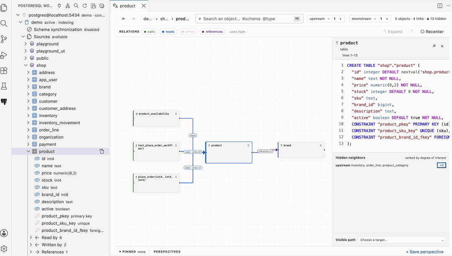This screenshot has width=452, height=256.
Task: Click the shop breadcrumb
Action: click(164, 19)
